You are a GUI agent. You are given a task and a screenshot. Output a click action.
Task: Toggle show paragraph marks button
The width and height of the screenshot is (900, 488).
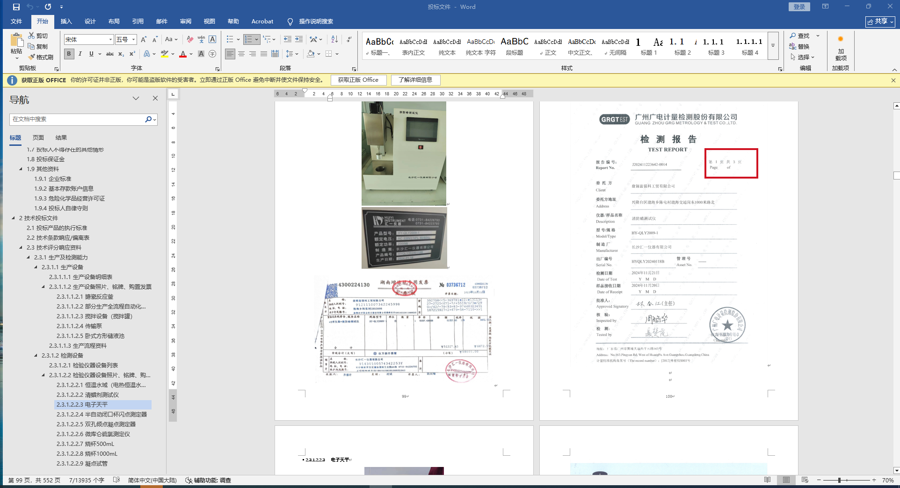(x=349, y=39)
